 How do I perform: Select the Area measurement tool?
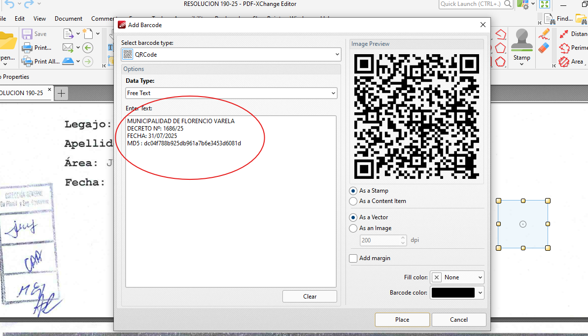pos(565,62)
